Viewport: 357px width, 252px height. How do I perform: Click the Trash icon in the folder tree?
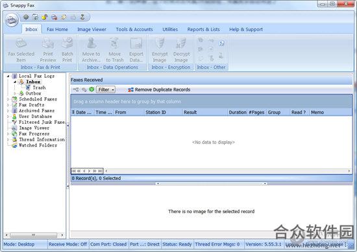click(x=28, y=87)
